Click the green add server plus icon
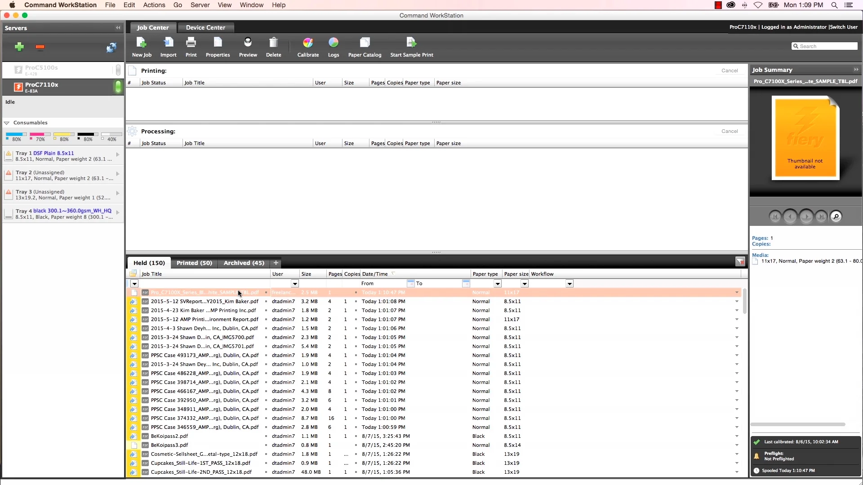The image size is (863, 485). [19, 47]
